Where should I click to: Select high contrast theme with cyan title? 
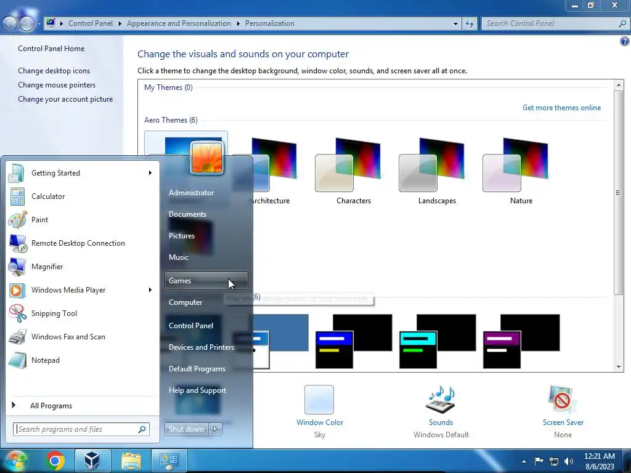(x=438, y=341)
